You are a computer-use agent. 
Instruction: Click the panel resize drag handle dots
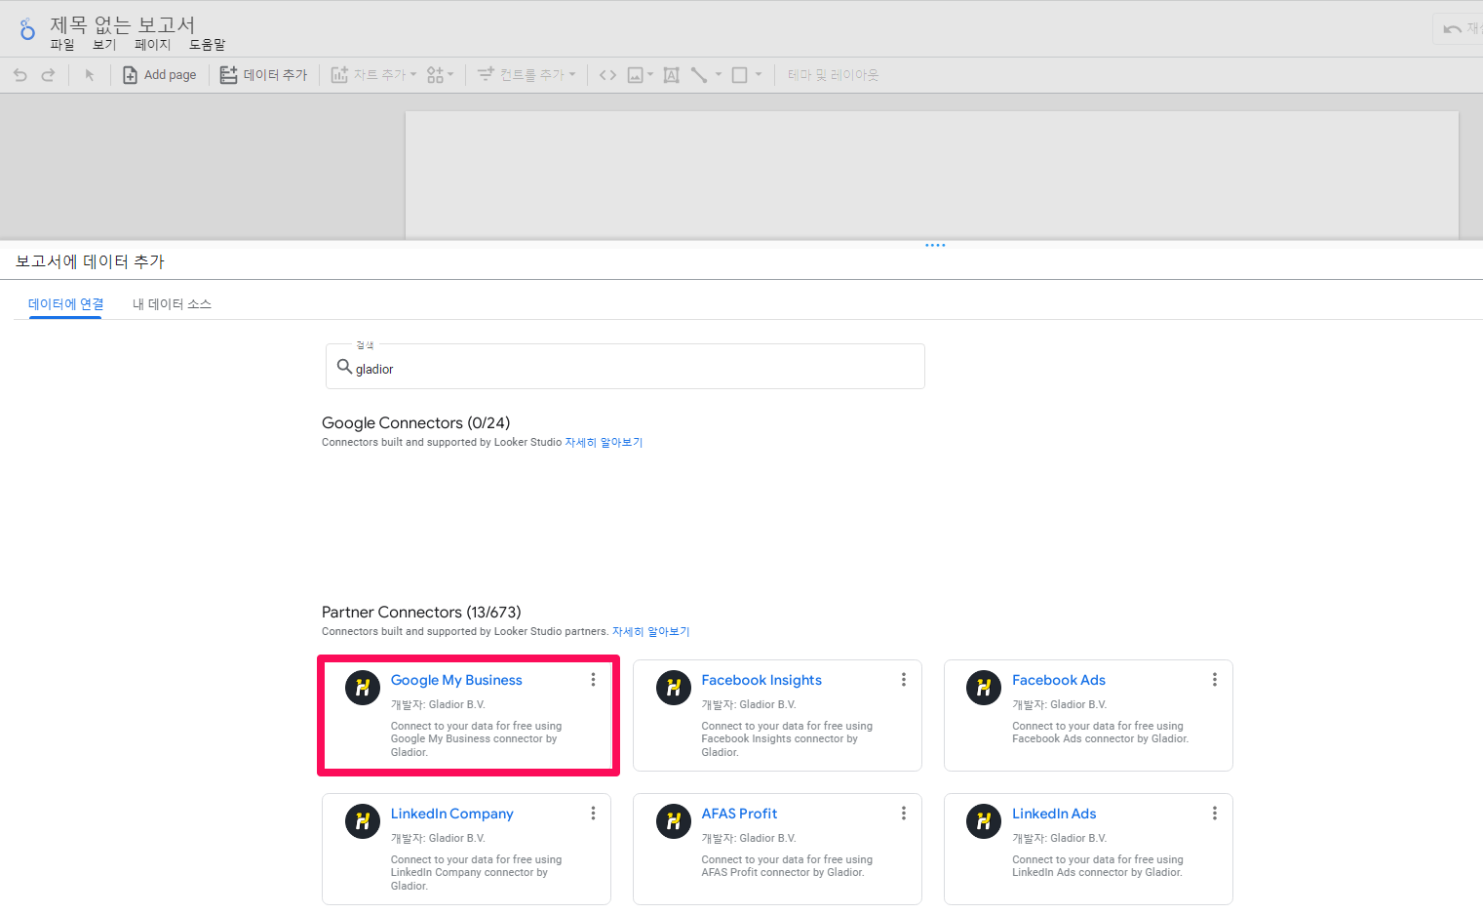coord(935,245)
